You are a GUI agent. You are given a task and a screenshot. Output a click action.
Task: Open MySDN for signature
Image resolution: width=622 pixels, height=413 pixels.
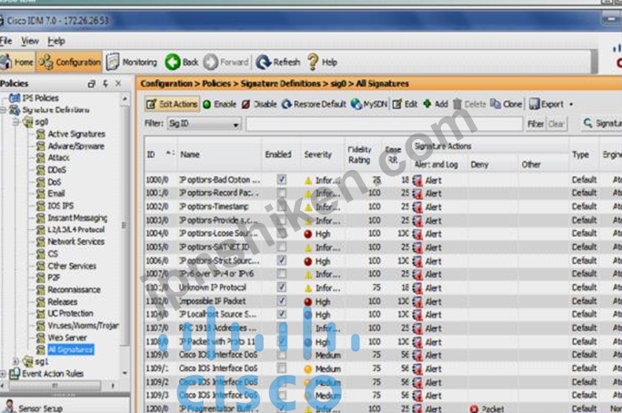pyautogui.click(x=369, y=105)
